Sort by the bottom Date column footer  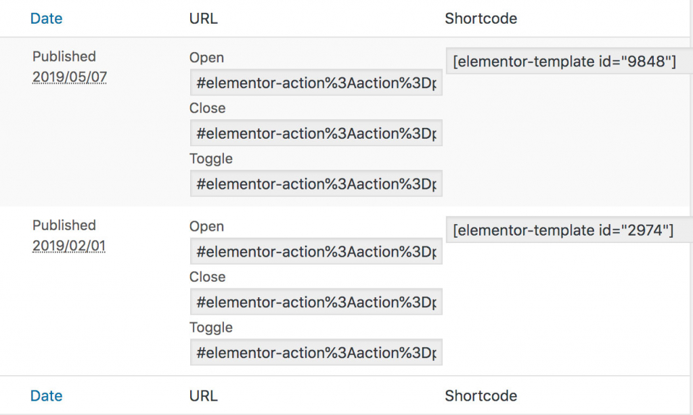click(x=46, y=395)
